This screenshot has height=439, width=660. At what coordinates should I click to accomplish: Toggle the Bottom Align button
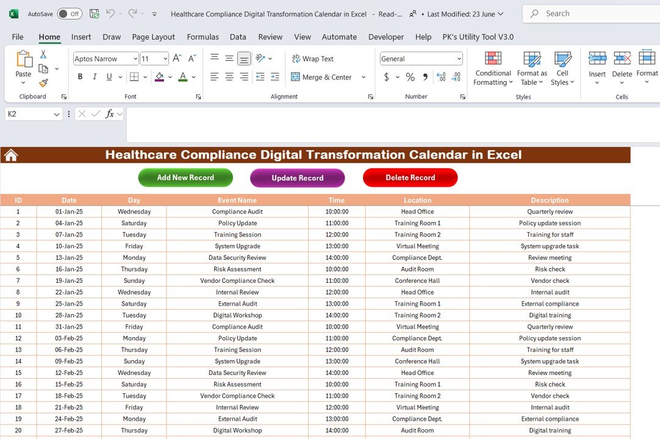coord(244,59)
